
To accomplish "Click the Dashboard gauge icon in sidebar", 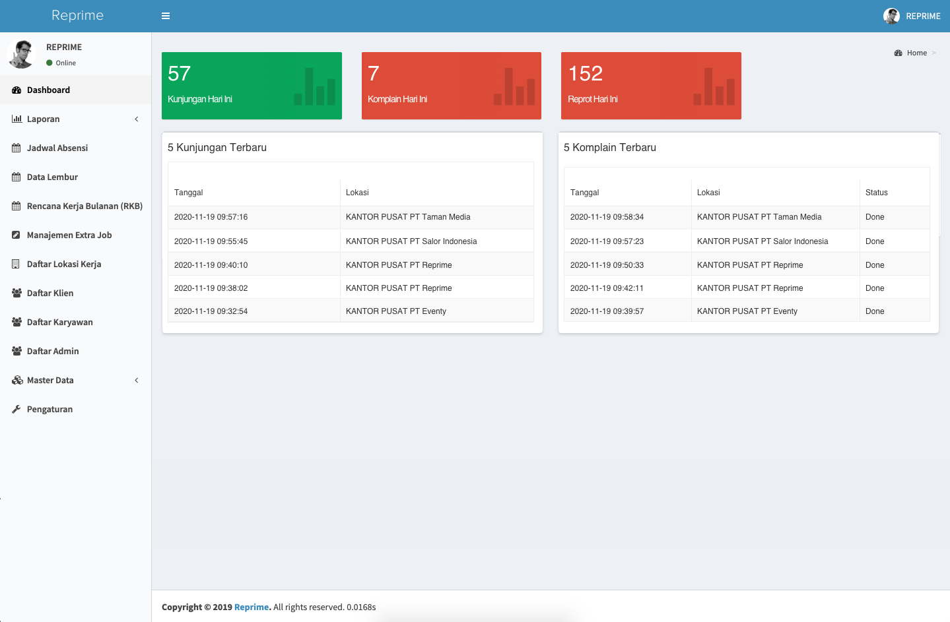I will coord(17,90).
